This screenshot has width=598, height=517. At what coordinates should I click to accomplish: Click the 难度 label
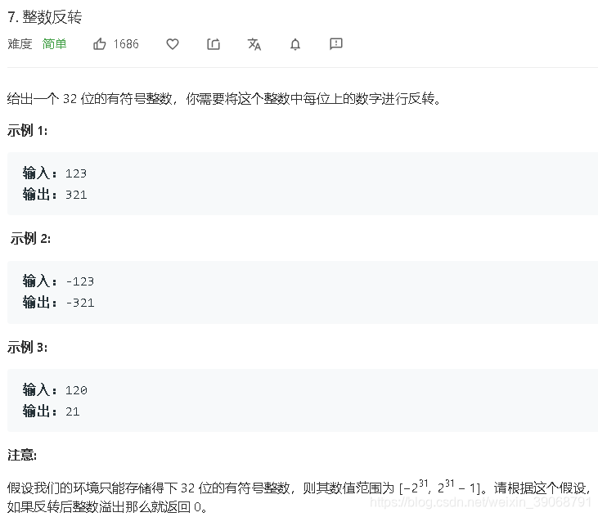coord(20,44)
